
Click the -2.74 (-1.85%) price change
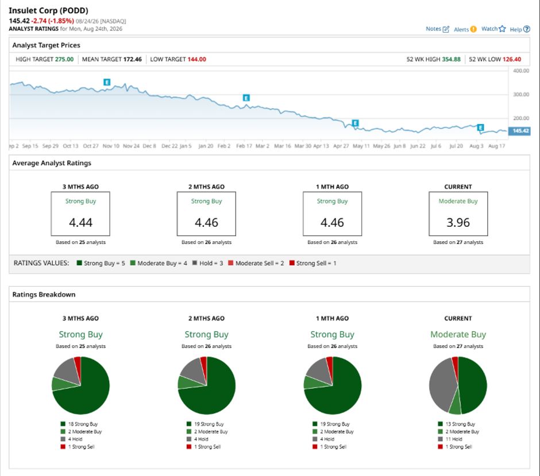53,21
